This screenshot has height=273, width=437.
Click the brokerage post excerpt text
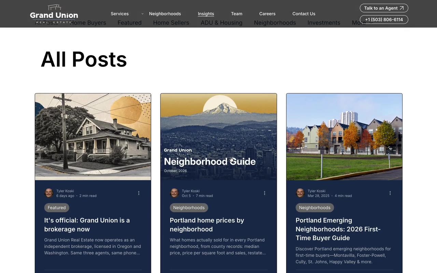(93, 246)
